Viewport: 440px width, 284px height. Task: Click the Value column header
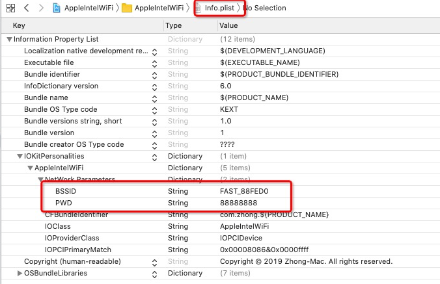point(228,25)
